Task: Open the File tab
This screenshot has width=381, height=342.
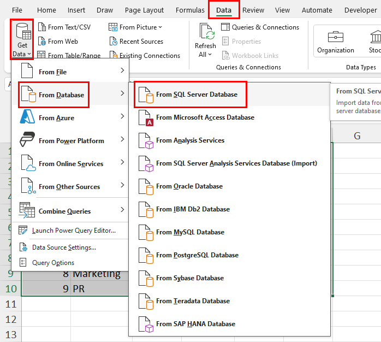Action: 17,10
